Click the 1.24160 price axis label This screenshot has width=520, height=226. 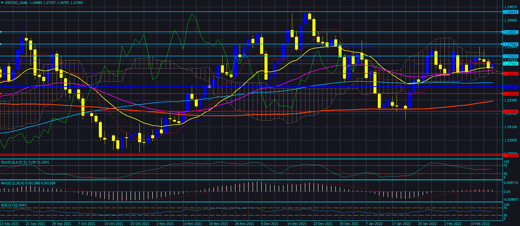coord(510,127)
